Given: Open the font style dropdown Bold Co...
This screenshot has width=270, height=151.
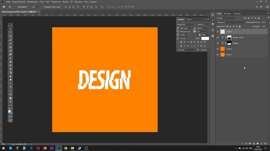Looking at the screenshot, I should 203,24.
